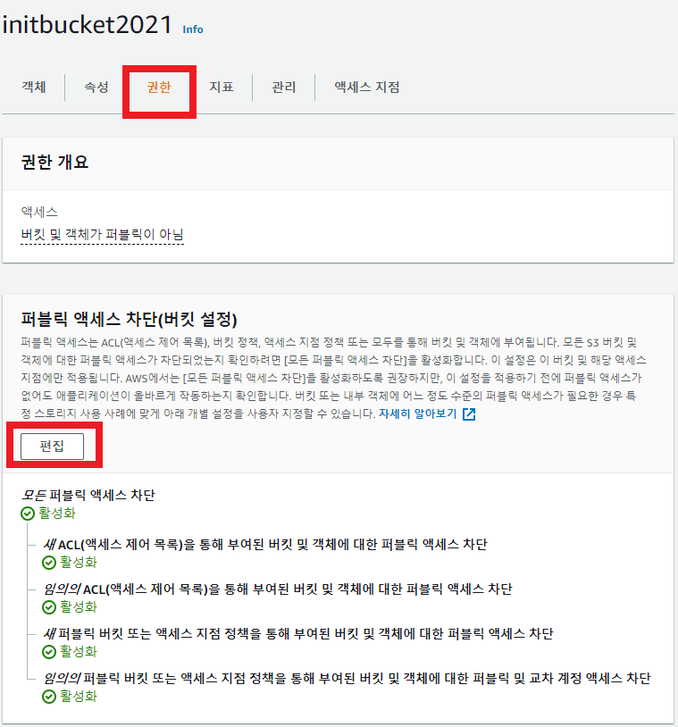This screenshot has height=727, width=678.
Task: Click the '임의의 ACL(액세스 제어 목록)' block setting text
Action: 277,589
